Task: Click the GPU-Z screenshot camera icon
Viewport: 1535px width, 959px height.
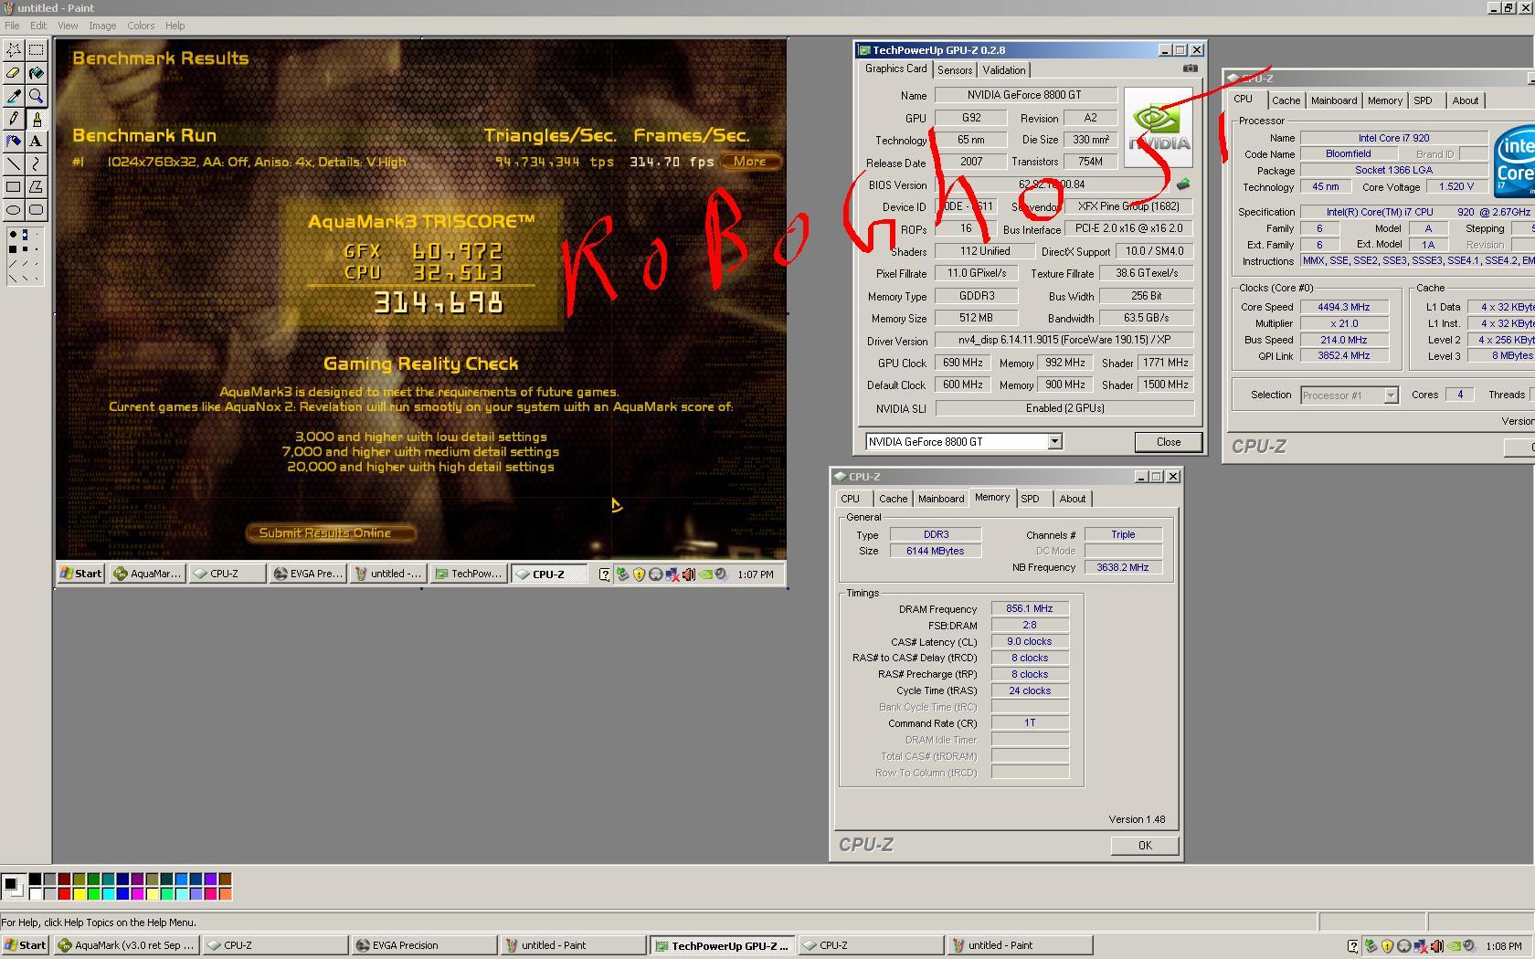Action: click(1190, 68)
